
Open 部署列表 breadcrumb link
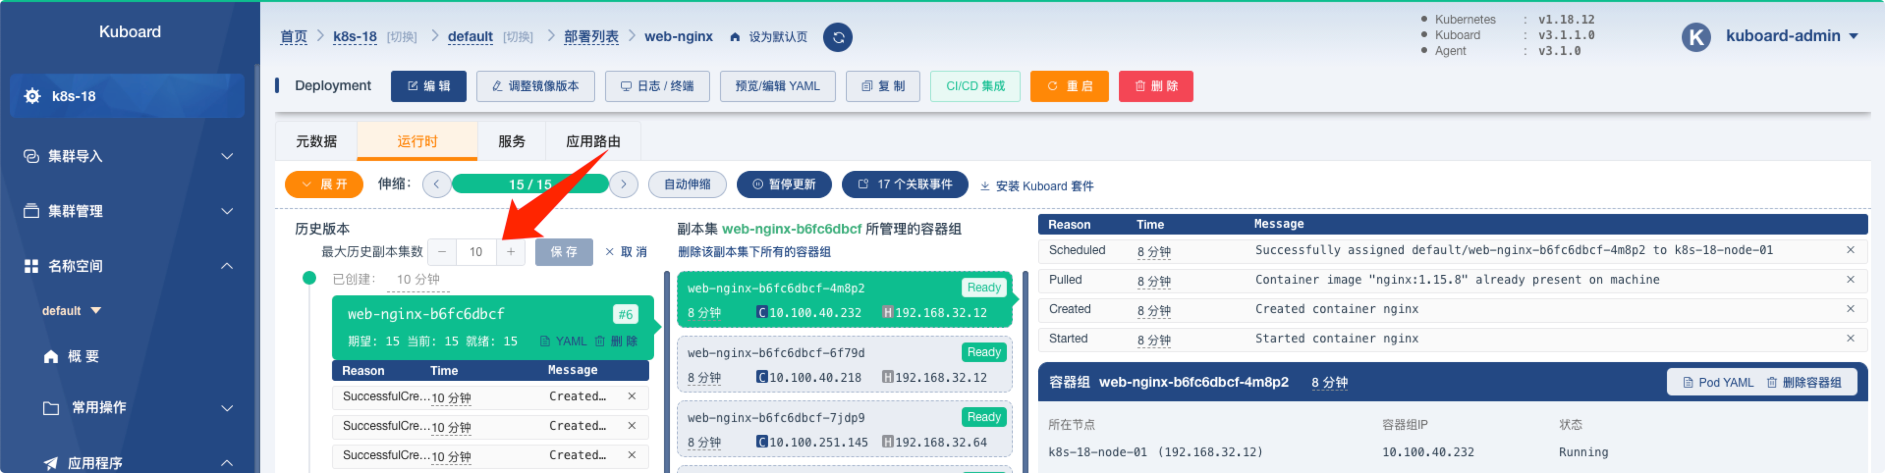pos(591,36)
